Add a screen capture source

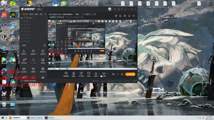66,74
